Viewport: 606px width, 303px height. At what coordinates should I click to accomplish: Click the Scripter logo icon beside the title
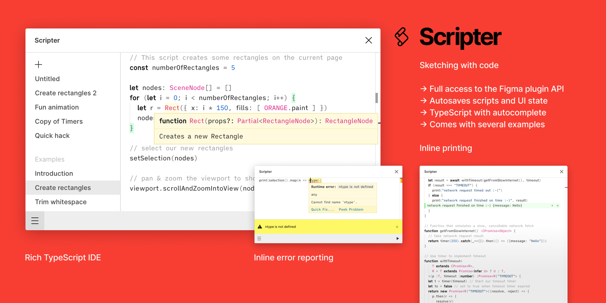click(x=401, y=37)
